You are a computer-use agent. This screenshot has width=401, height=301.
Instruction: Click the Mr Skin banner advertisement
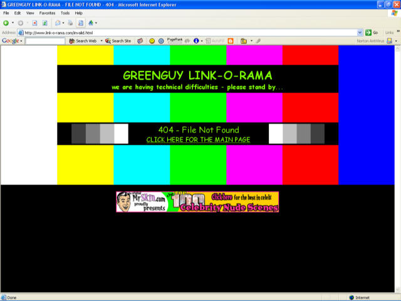tap(197, 202)
